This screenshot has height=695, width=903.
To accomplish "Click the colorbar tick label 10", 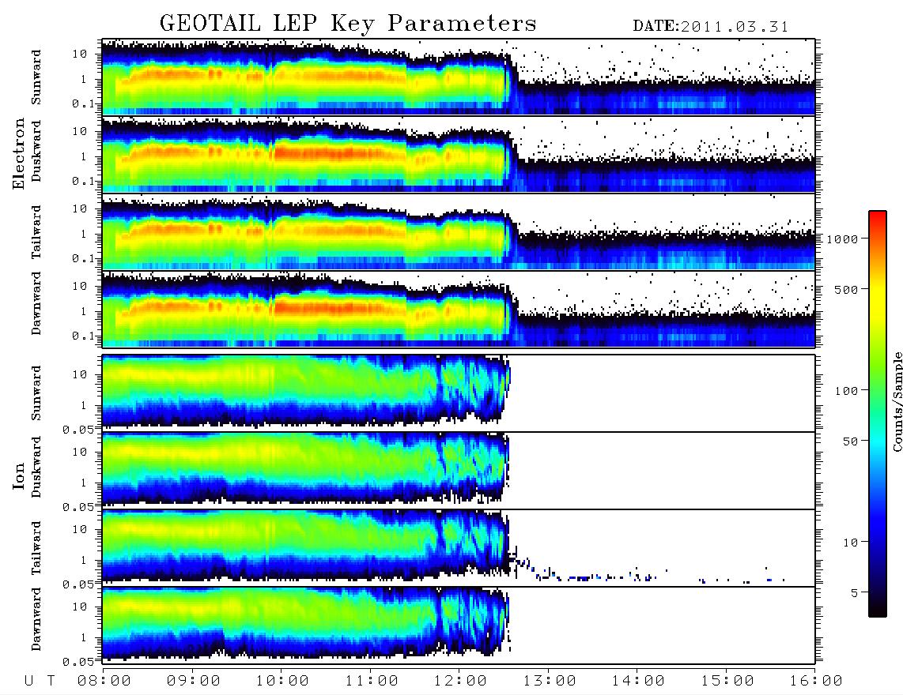I will pyautogui.click(x=849, y=542).
